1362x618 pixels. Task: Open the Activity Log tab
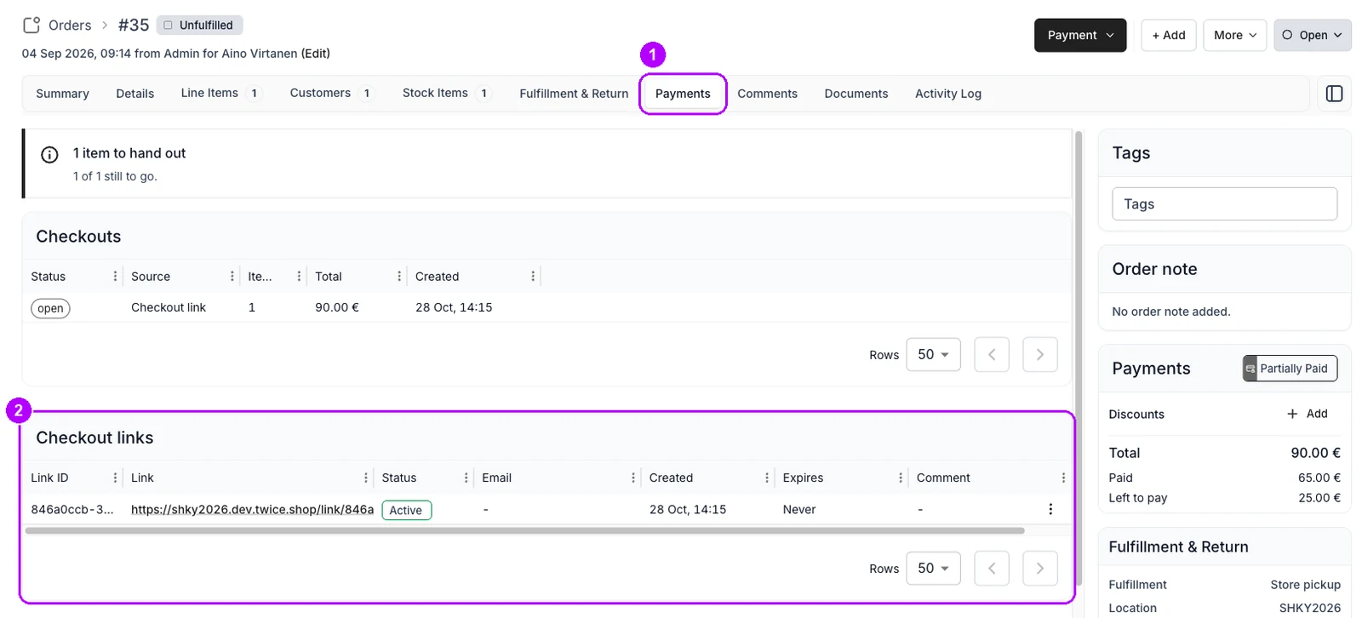[947, 94]
